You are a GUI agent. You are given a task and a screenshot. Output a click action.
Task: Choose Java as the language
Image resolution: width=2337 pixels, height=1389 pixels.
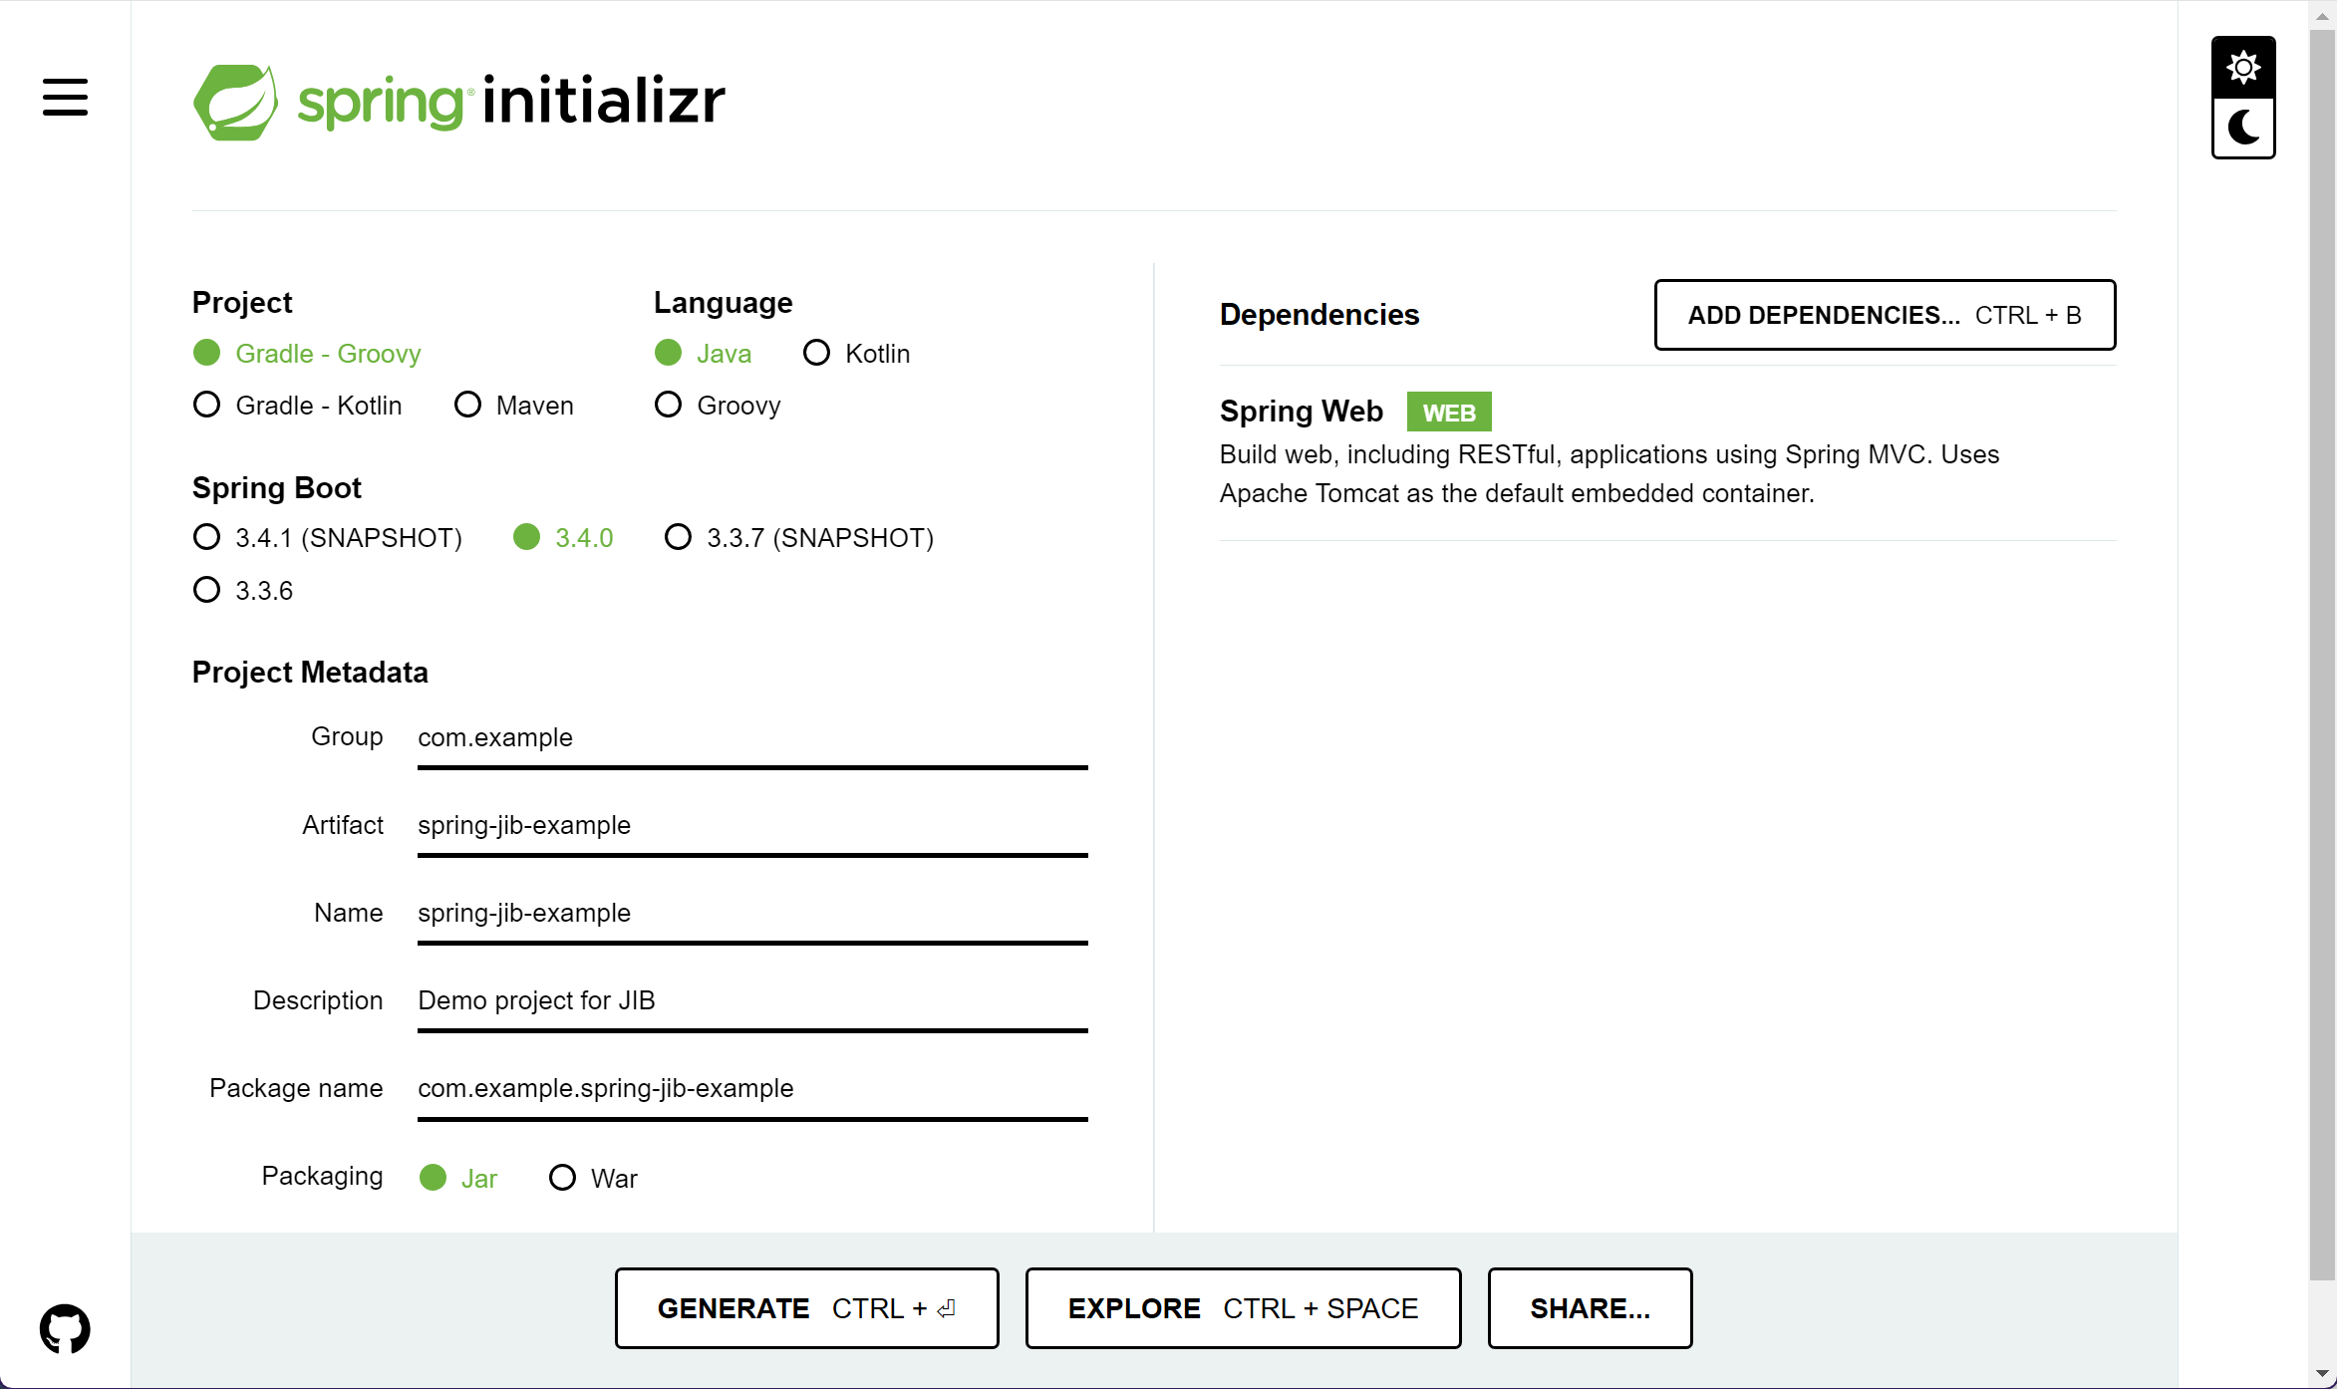[703, 354]
